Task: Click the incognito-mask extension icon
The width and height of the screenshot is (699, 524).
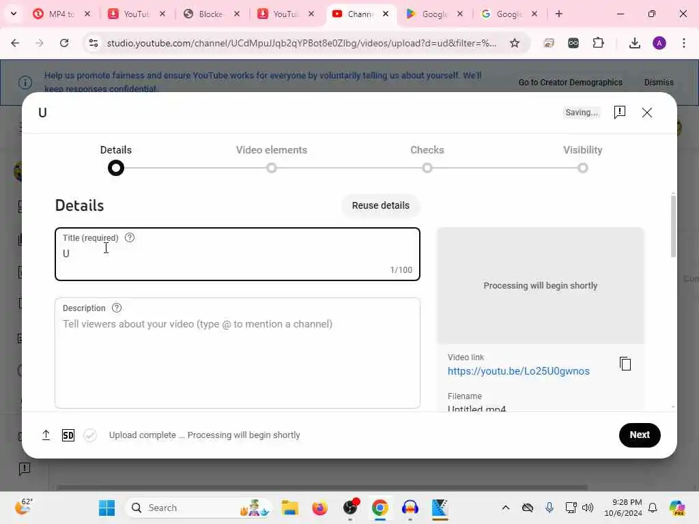Action: point(573,43)
